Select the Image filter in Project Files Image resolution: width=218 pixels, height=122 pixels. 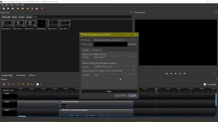[x=29, y=17]
